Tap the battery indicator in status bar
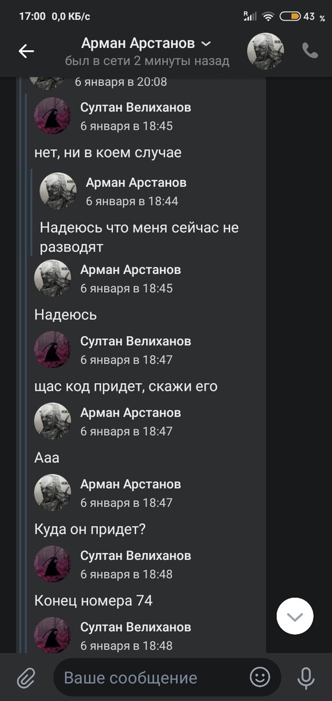 (291, 17)
